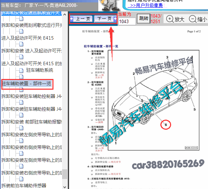The height and width of the screenshot is (189, 208).
Task: Click page icon above 进入及起动许可开关 E415
Action: pos(21,31)
